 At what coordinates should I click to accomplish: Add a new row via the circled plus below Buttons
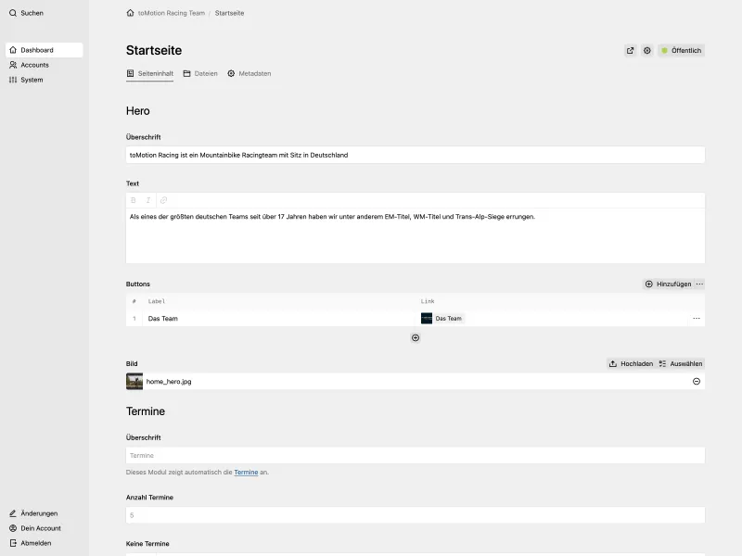416,337
